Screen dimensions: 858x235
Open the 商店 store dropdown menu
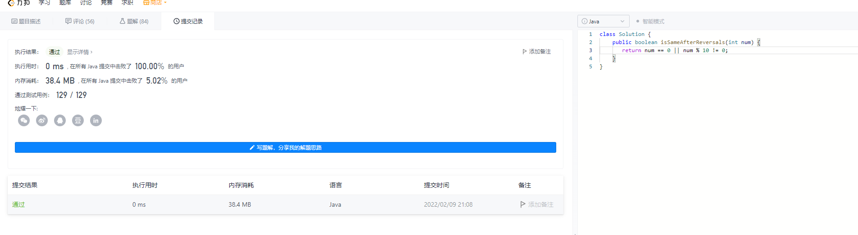coord(155,2)
